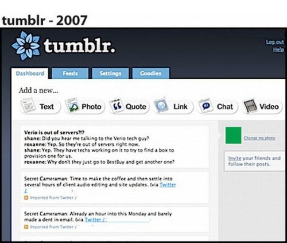This screenshot has width=287, height=243.
Task: Open the Goodies tab
Action: coord(150,74)
